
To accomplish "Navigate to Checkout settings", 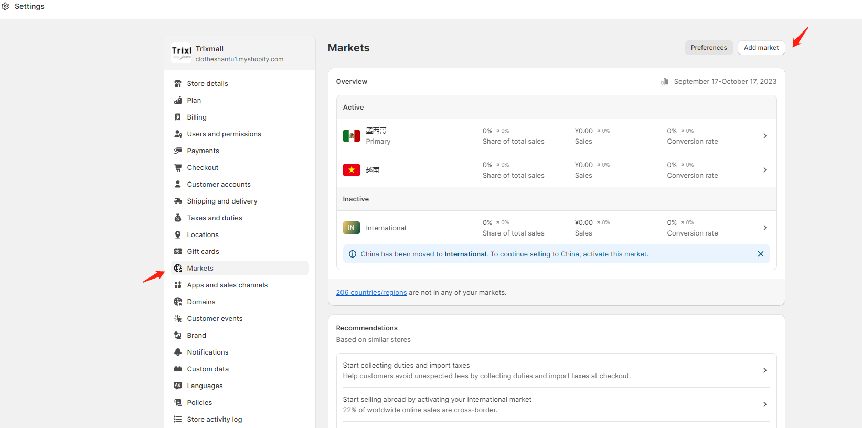I will pyautogui.click(x=240, y=167).
